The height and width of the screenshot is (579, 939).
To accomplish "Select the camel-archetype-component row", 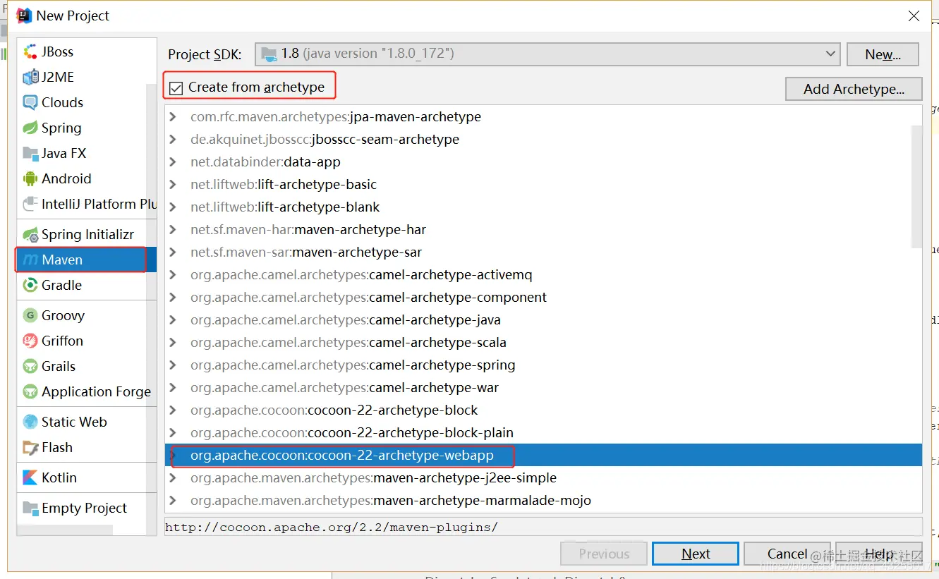I will (x=543, y=298).
